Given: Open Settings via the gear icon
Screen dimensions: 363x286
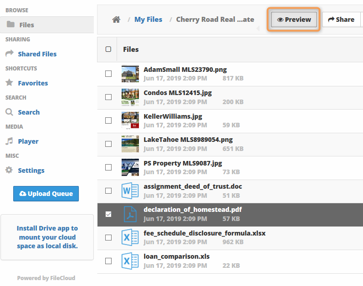Looking at the screenshot, I should [9, 170].
